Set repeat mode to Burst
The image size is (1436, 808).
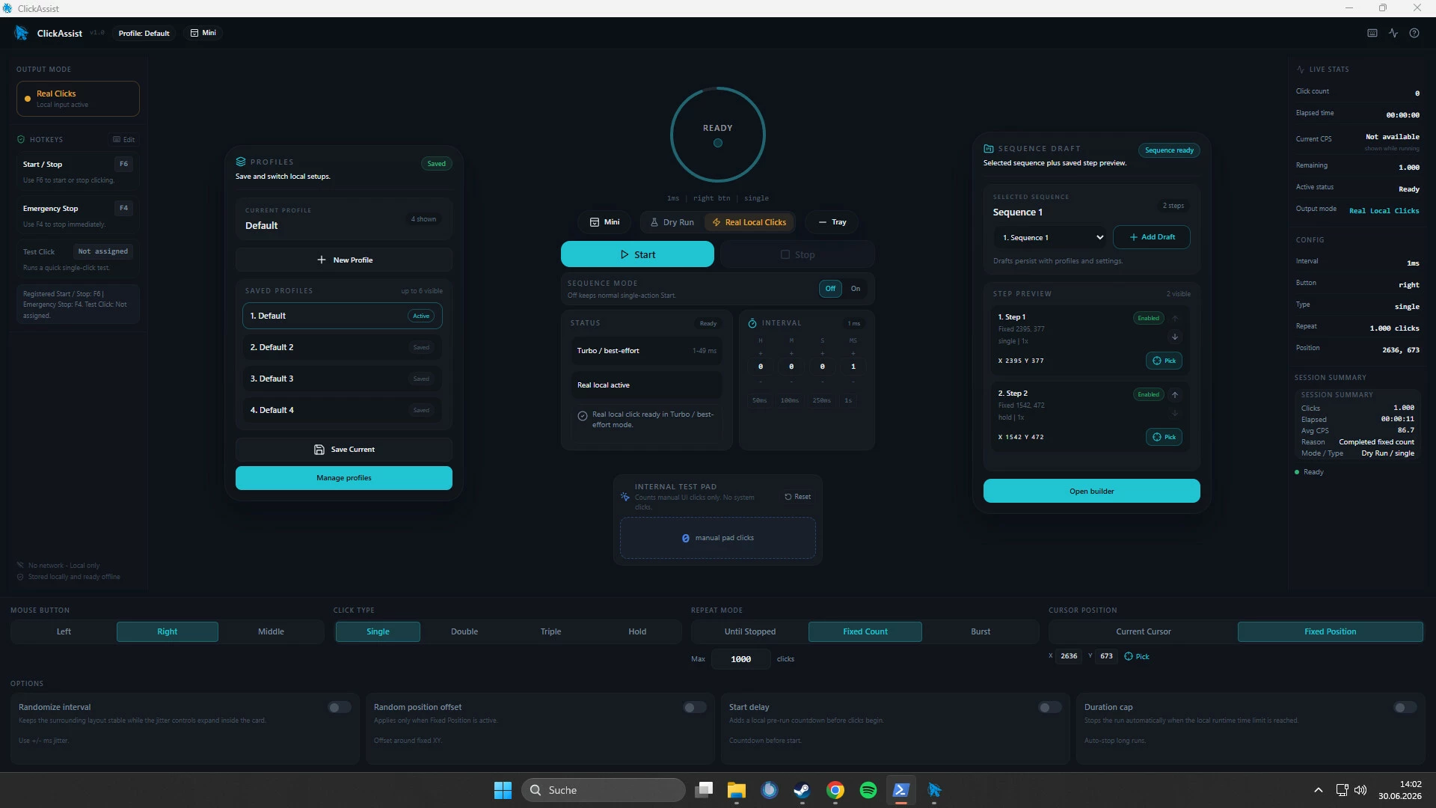click(981, 632)
